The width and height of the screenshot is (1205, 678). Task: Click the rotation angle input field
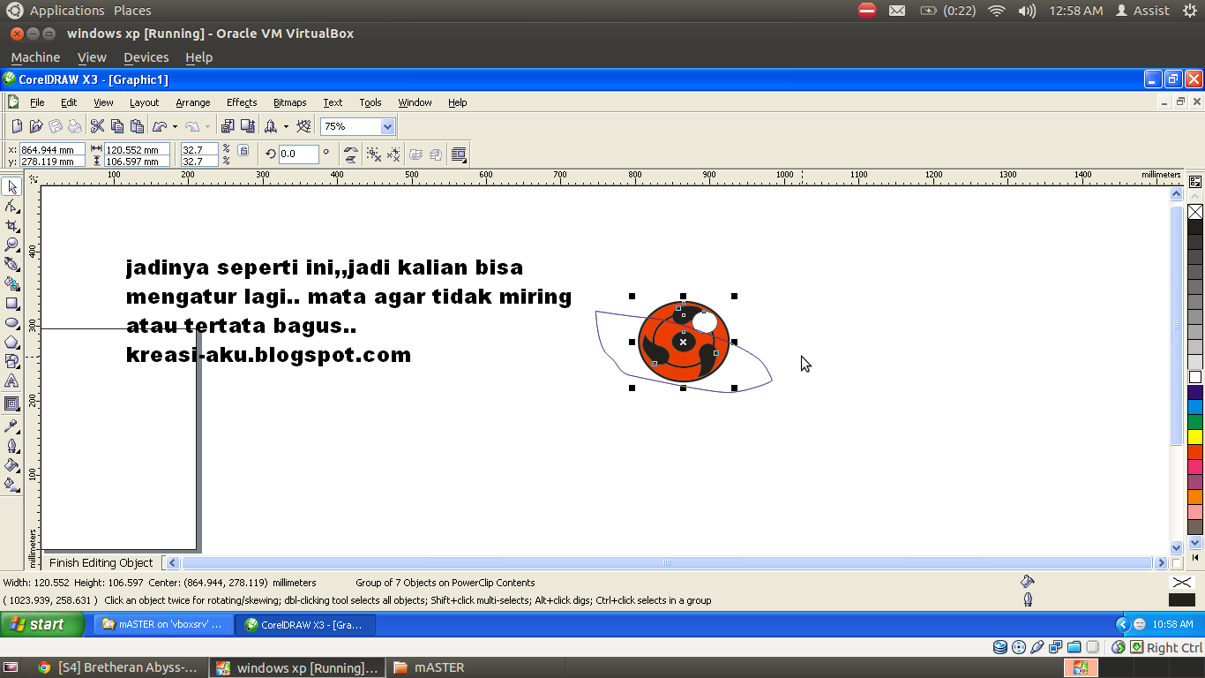click(x=299, y=154)
